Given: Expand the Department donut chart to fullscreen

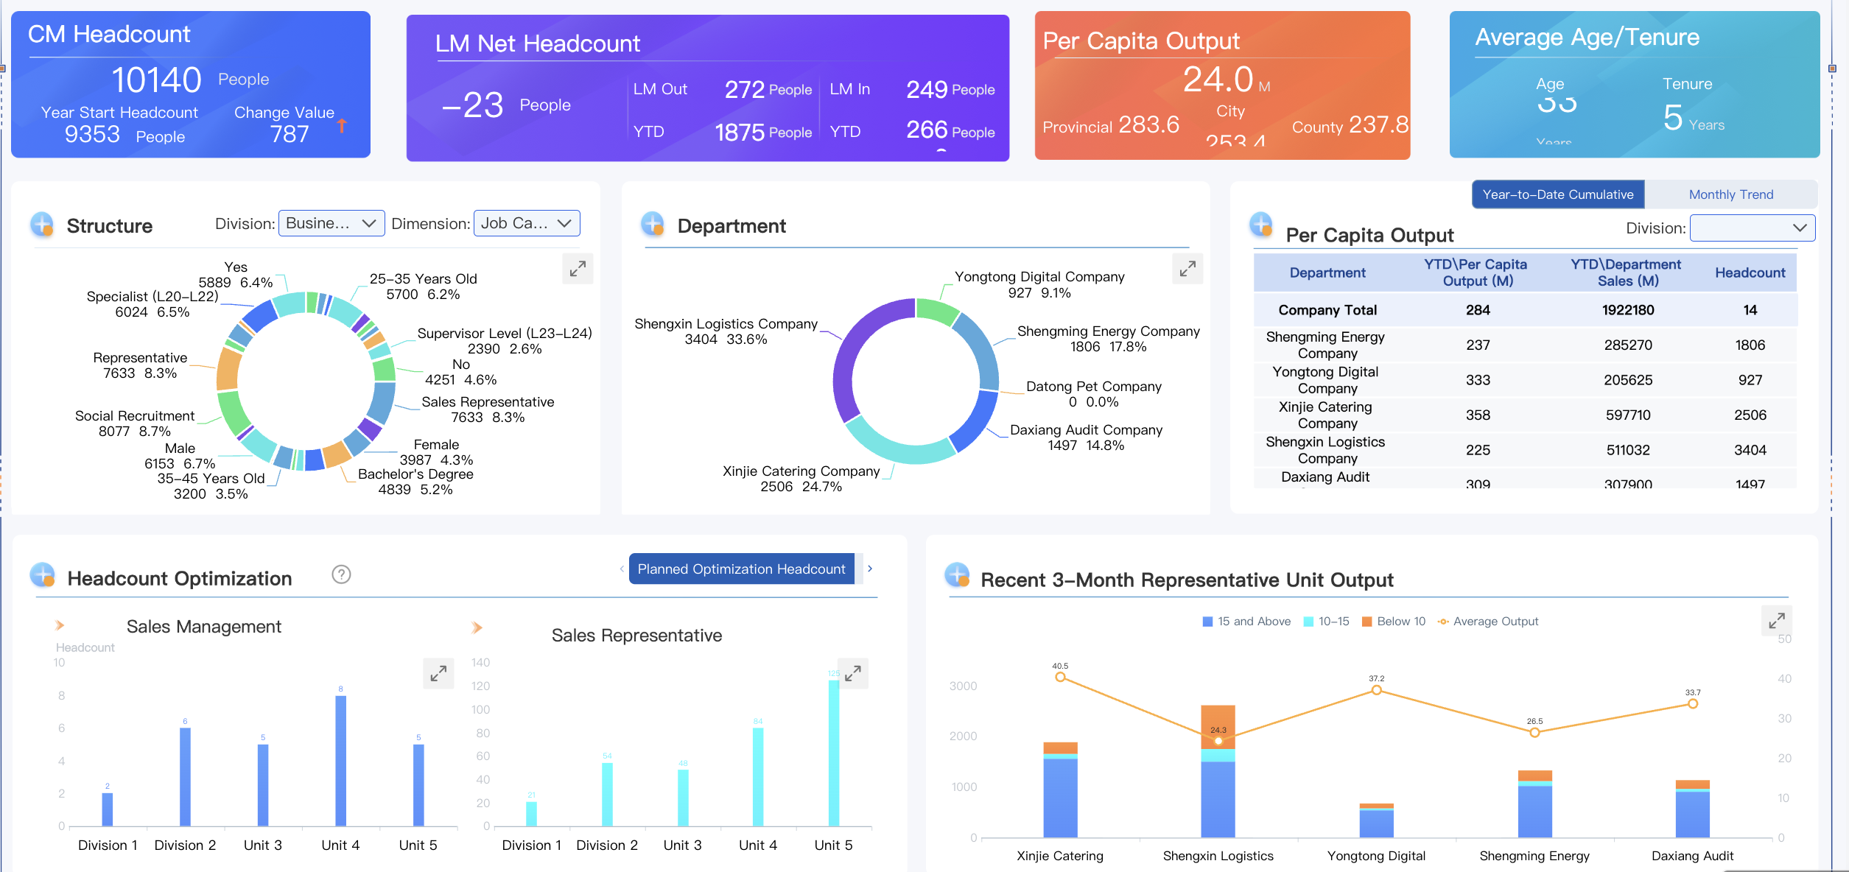Looking at the screenshot, I should (x=1187, y=269).
